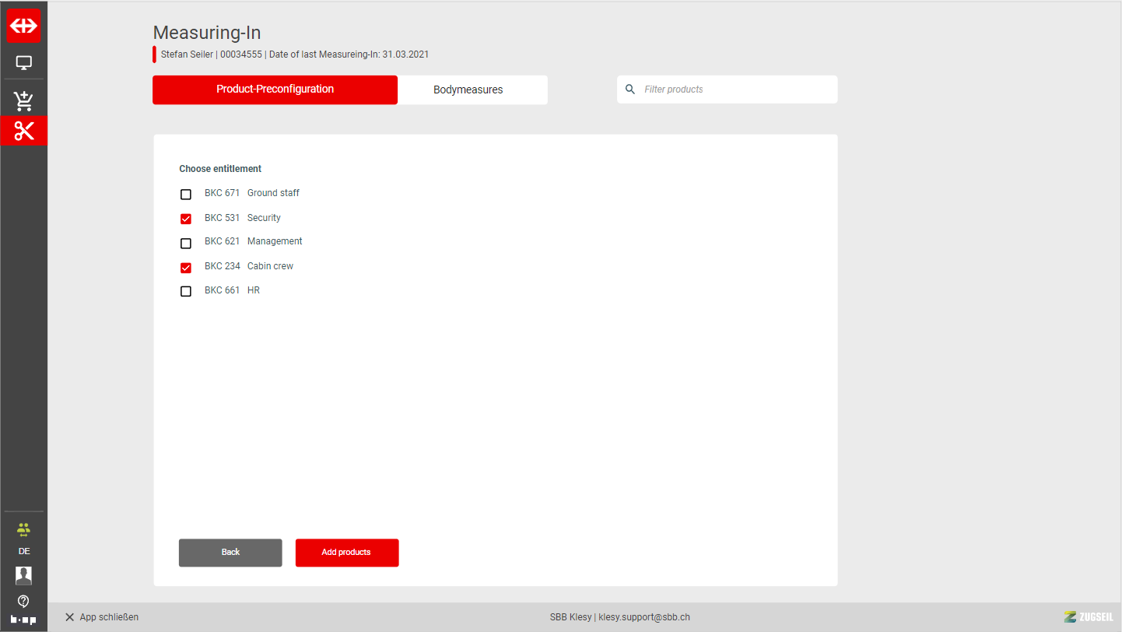Switch language via the DE label
This screenshot has height=632, width=1122.
pos(24,551)
